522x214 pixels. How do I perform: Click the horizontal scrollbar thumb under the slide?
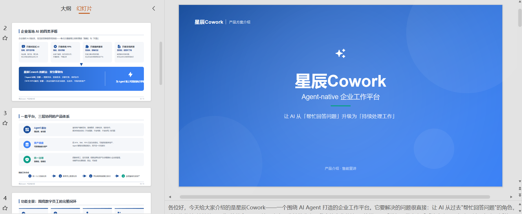click(x=335, y=197)
